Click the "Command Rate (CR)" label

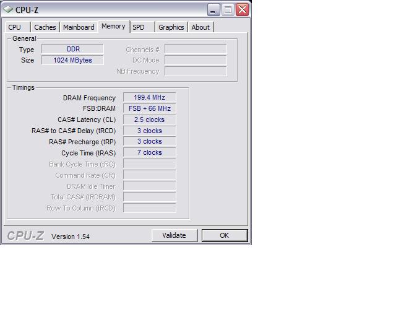[85, 175]
